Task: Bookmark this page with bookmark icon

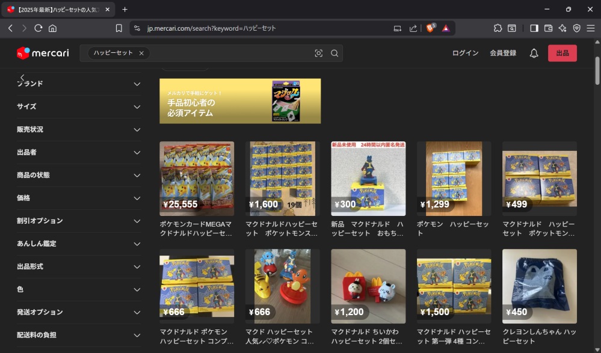Action: [119, 28]
